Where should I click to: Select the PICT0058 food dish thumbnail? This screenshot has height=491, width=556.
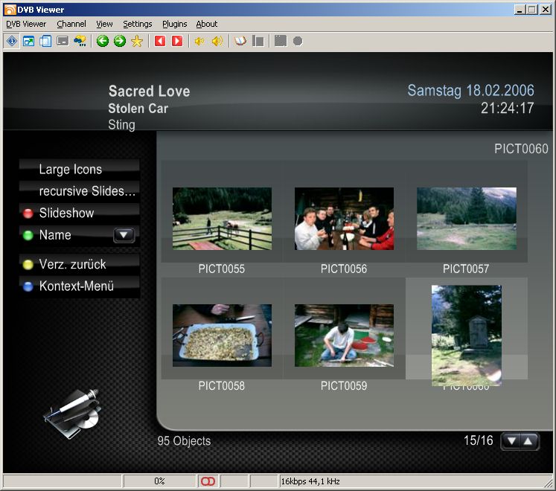pyautogui.click(x=222, y=335)
